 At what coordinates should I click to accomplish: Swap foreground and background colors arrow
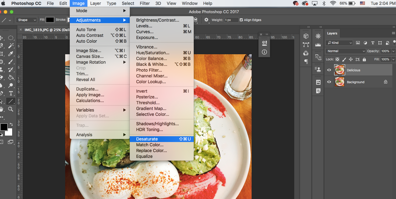[x=12, y=124]
